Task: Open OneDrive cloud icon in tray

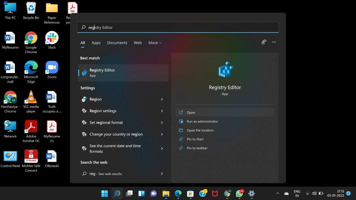Action: (286, 193)
